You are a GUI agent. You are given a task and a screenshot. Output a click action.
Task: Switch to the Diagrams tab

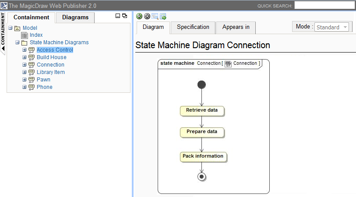point(75,18)
